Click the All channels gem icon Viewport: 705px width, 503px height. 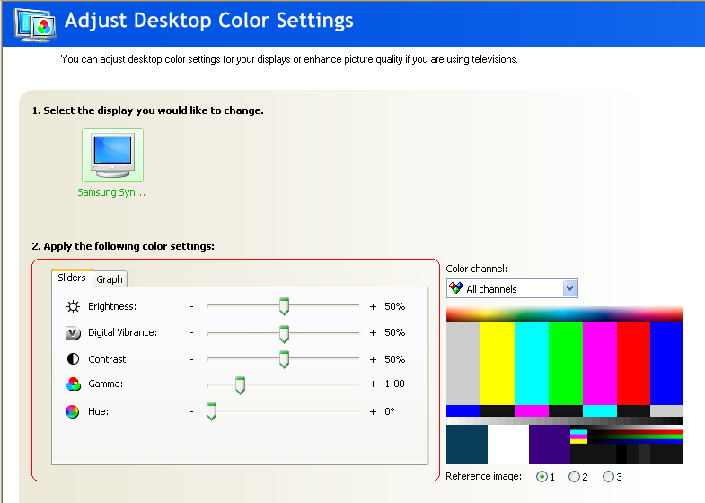click(x=456, y=288)
